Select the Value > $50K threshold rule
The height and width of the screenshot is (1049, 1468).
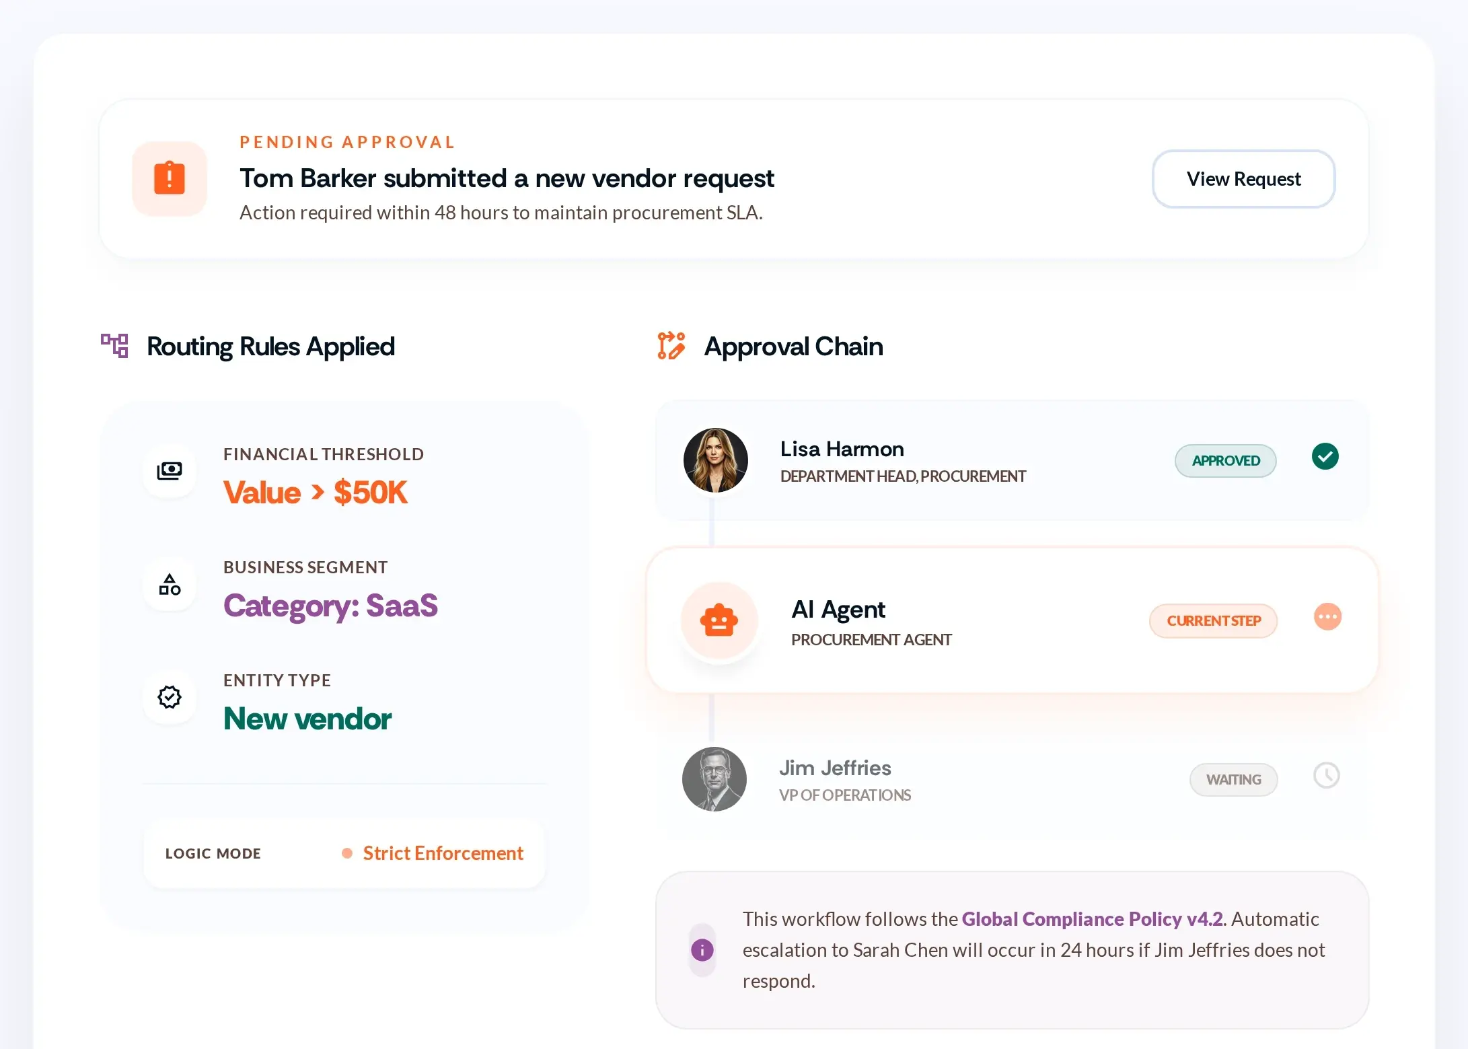[x=315, y=492]
